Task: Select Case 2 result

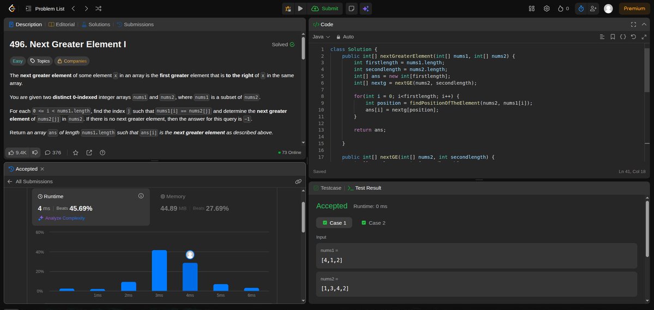Action: [373, 223]
